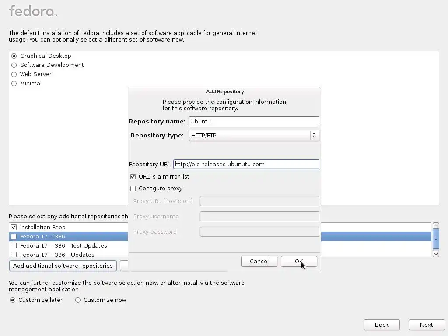
Task: Click repository list scrollbar down arrow
Action: 436,254
